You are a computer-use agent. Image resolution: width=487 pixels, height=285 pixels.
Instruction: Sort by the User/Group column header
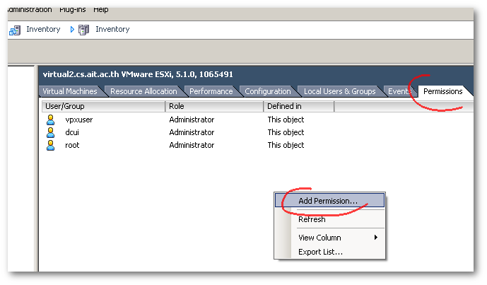pos(103,106)
